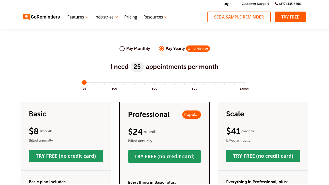Open the Industries dropdown chevron

click(x=116, y=17)
